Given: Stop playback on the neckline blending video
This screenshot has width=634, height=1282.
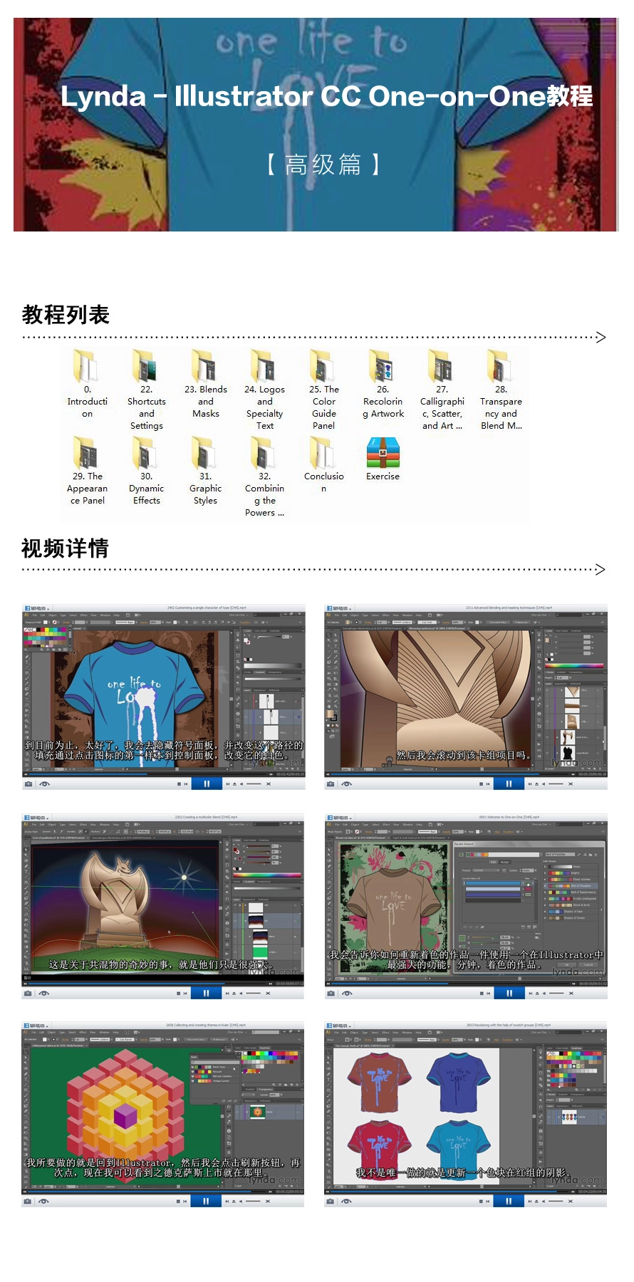Looking at the screenshot, I should point(482,783).
